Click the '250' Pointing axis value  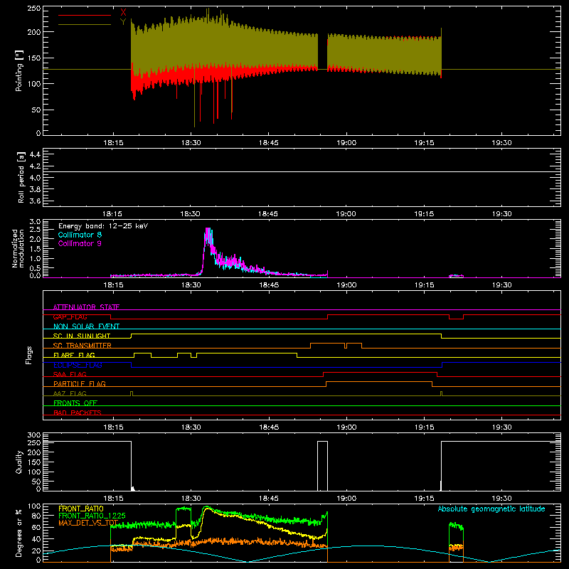(33, 9)
